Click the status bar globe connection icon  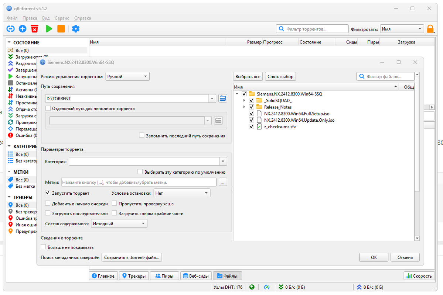coord(252,287)
